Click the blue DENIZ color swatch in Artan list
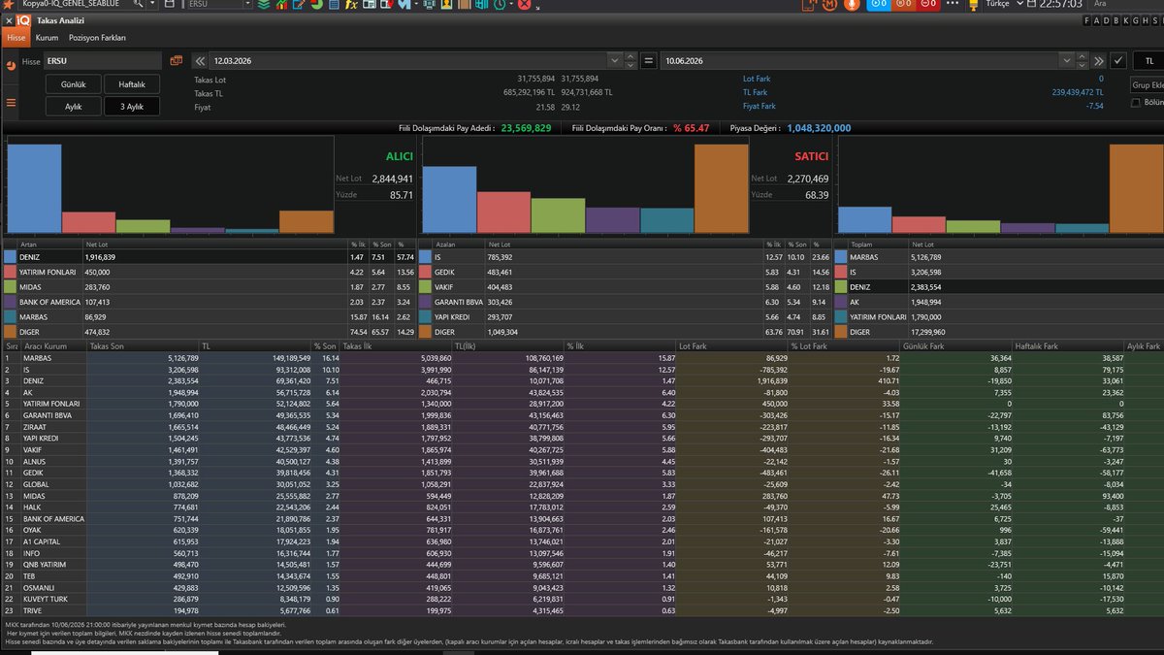This screenshot has height=655, width=1164. click(10, 257)
